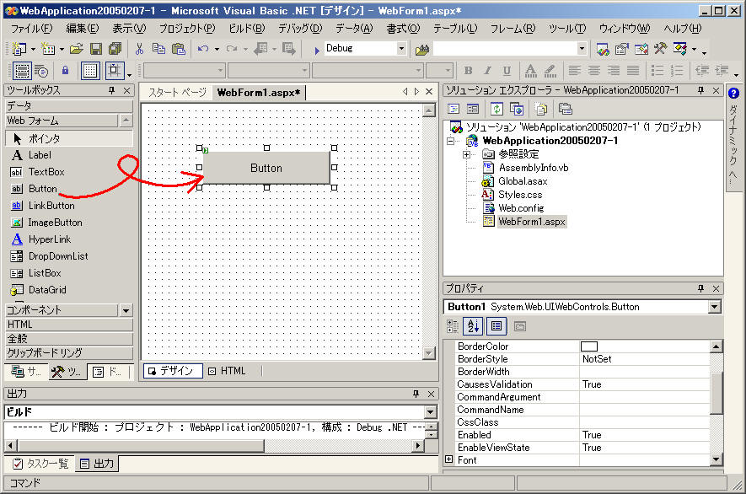Toggle the lock controls toolbar button

point(65,71)
